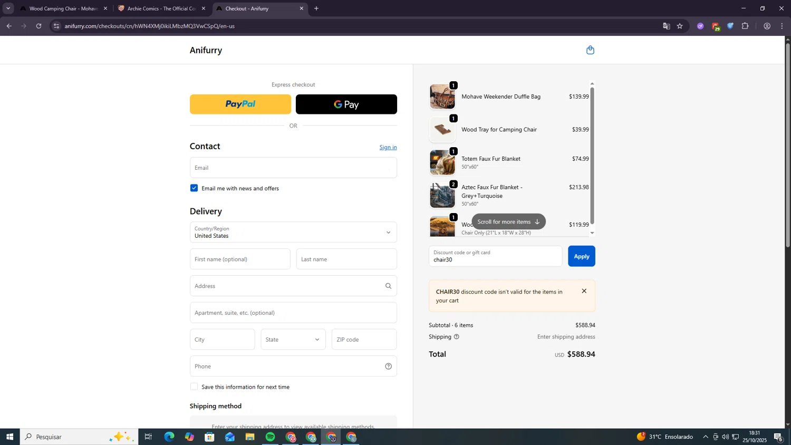
Task: Click the Sign in link
Action: click(x=388, y=147)
